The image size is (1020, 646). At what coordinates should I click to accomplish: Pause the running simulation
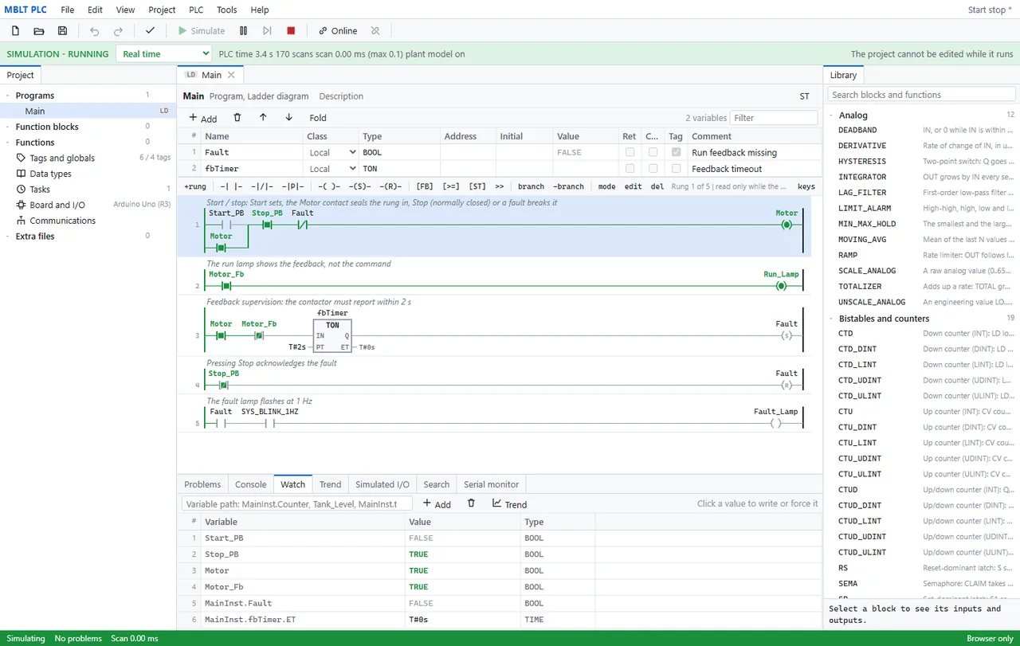[244, 31]
